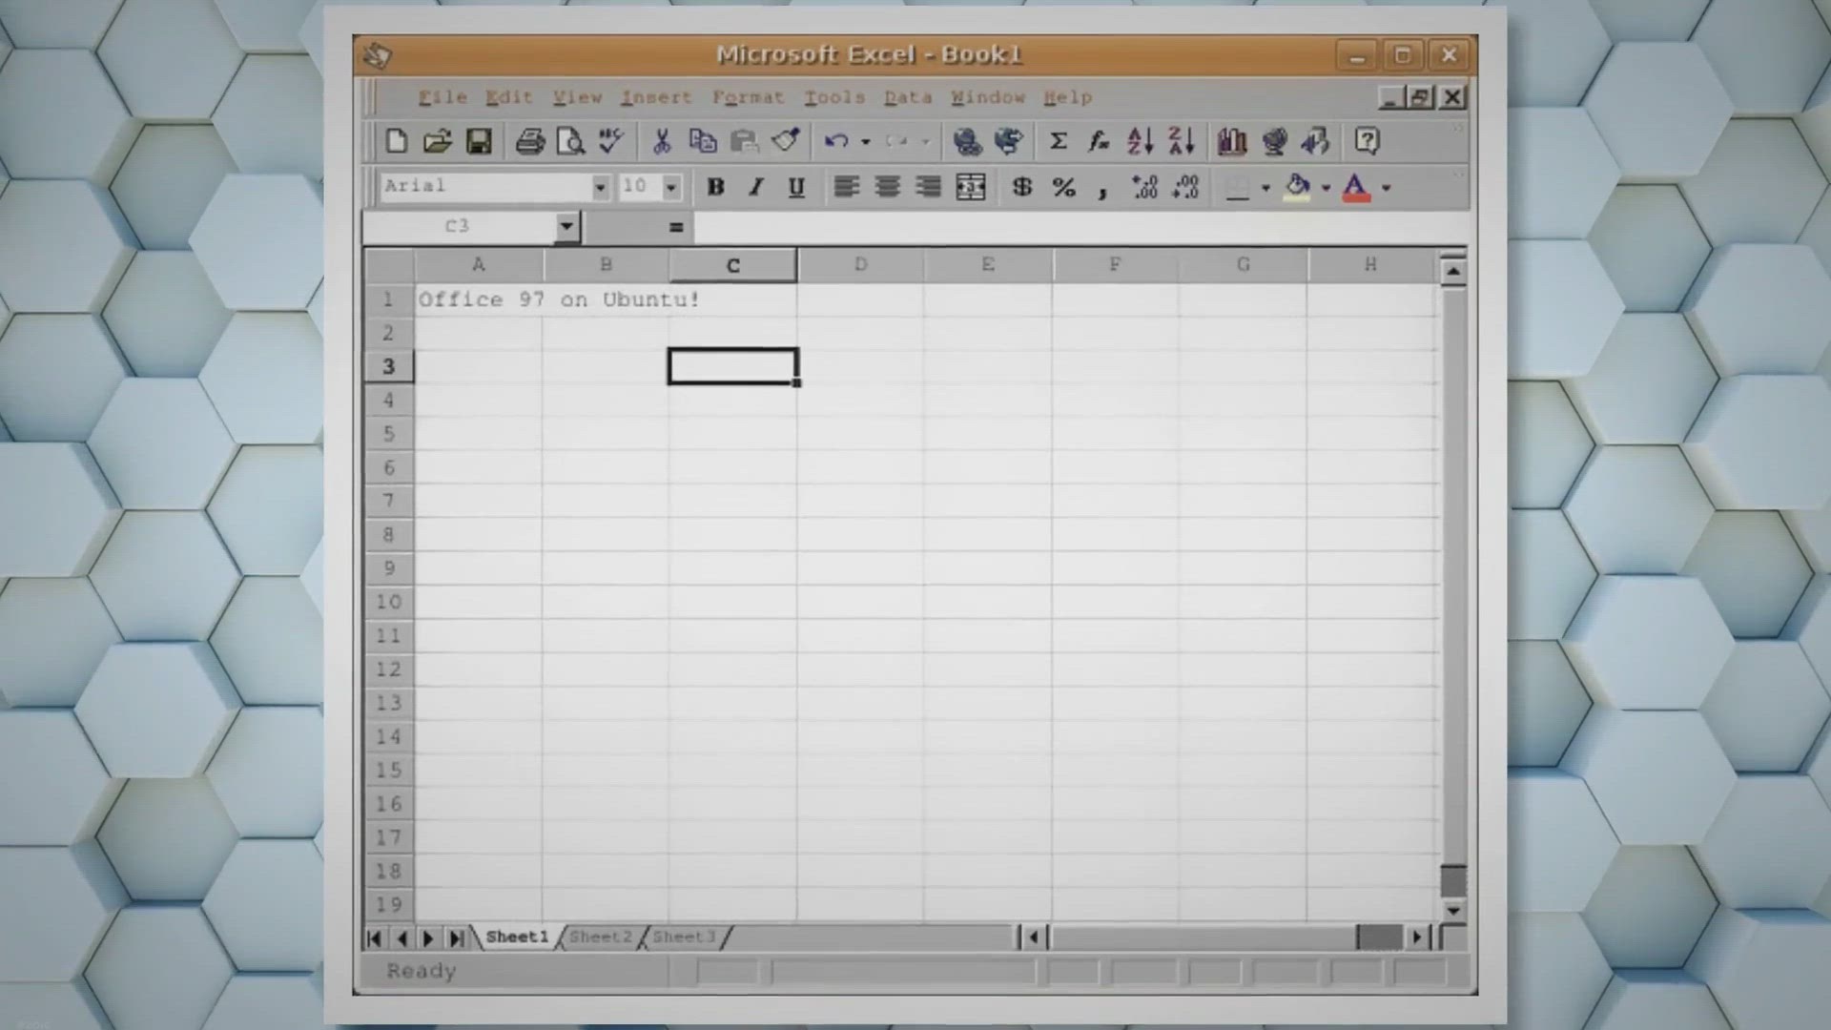Launch the Chart Wizard icon
1831x1030 pixels.
tap(1232, 141)
